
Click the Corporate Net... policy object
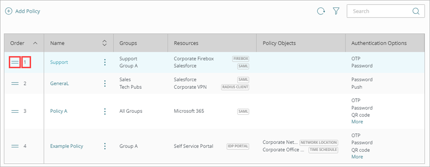[x=280, y=142]
